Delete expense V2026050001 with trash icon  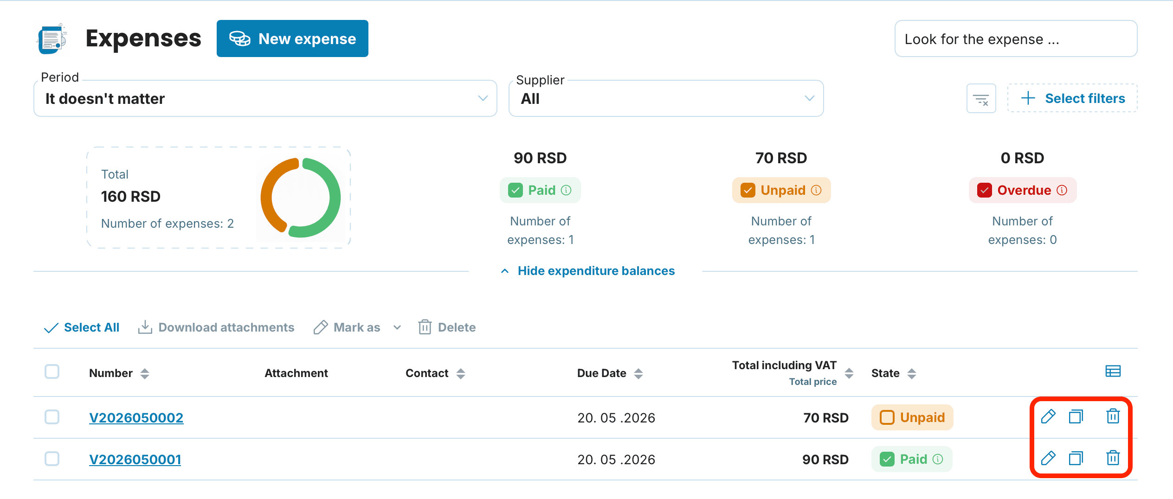coord(1113,458)
